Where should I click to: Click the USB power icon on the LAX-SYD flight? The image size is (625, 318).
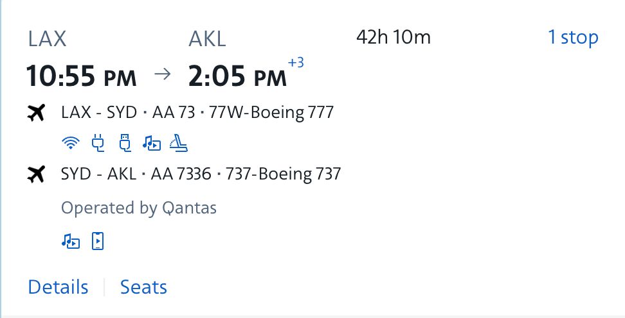125,144
